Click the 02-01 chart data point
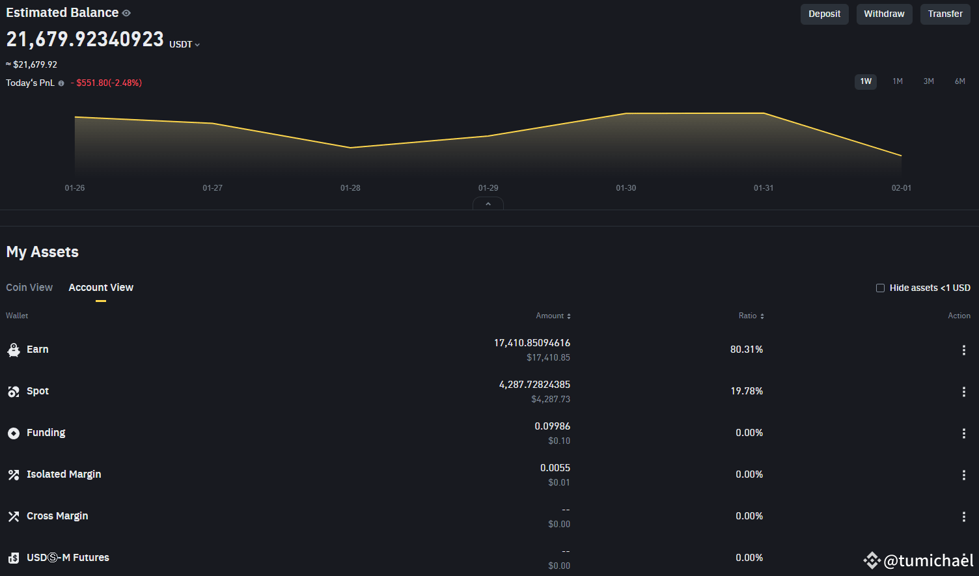The image size is (979, 576). click(x=902, y=156)
